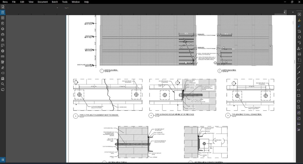Select the Highlighter tool
The image size is (303, 164).
pos(299,26)
